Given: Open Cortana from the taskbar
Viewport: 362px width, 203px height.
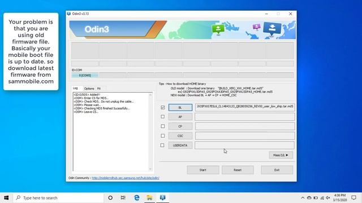Looking at the screenshot, I should tap(110, 198).
